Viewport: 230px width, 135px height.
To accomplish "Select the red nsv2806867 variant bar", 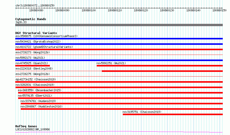I will (122, 109).
